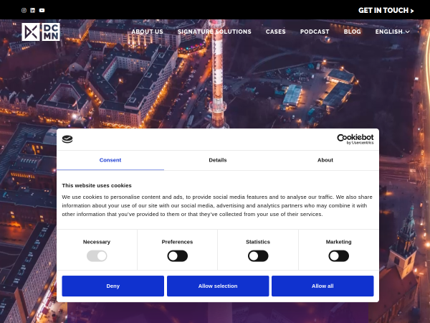
Task: Open the Blog menu item
Action: (x=352, y=32)
